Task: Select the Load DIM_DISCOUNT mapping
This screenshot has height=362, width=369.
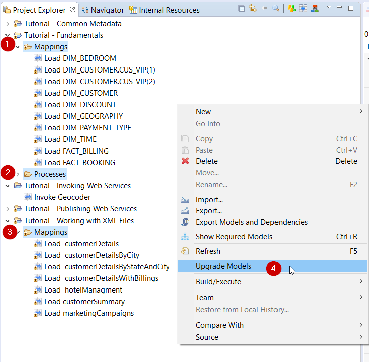Action: pos(80,105)
